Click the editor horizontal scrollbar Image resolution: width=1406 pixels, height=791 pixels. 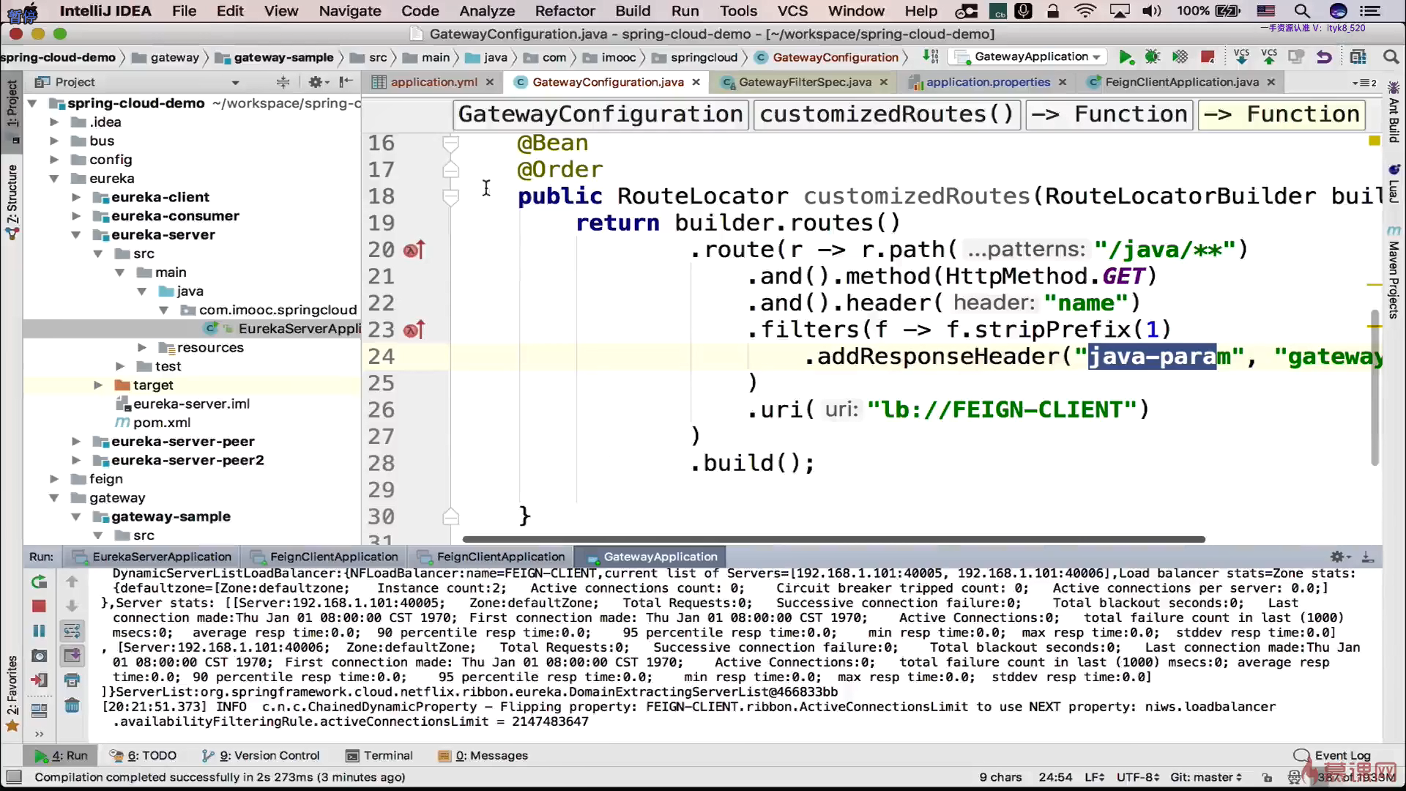pos(833,540)
